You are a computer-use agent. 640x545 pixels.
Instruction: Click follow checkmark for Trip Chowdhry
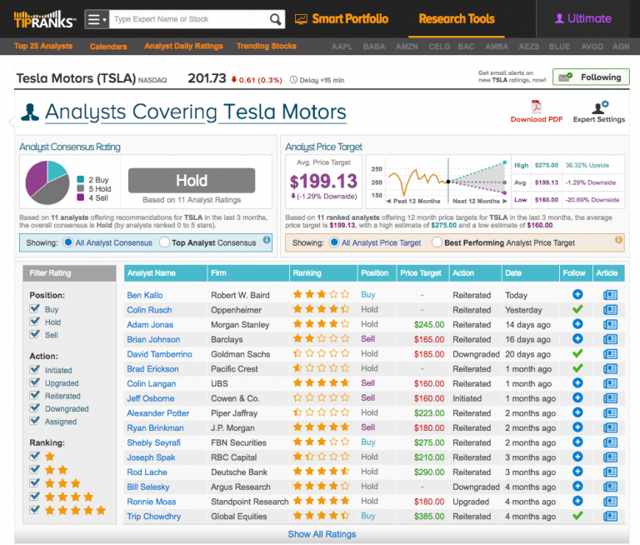click(x=577, y=516)
